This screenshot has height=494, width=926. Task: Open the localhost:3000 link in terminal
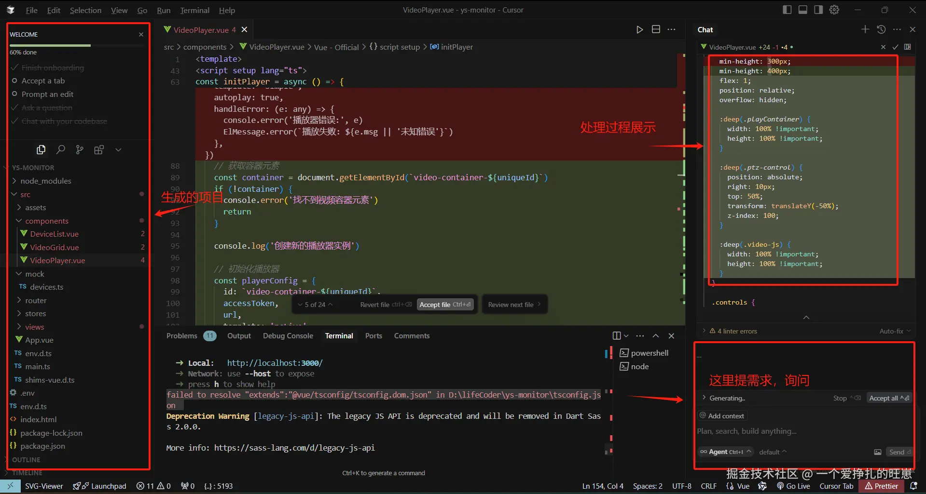point(275,363)
